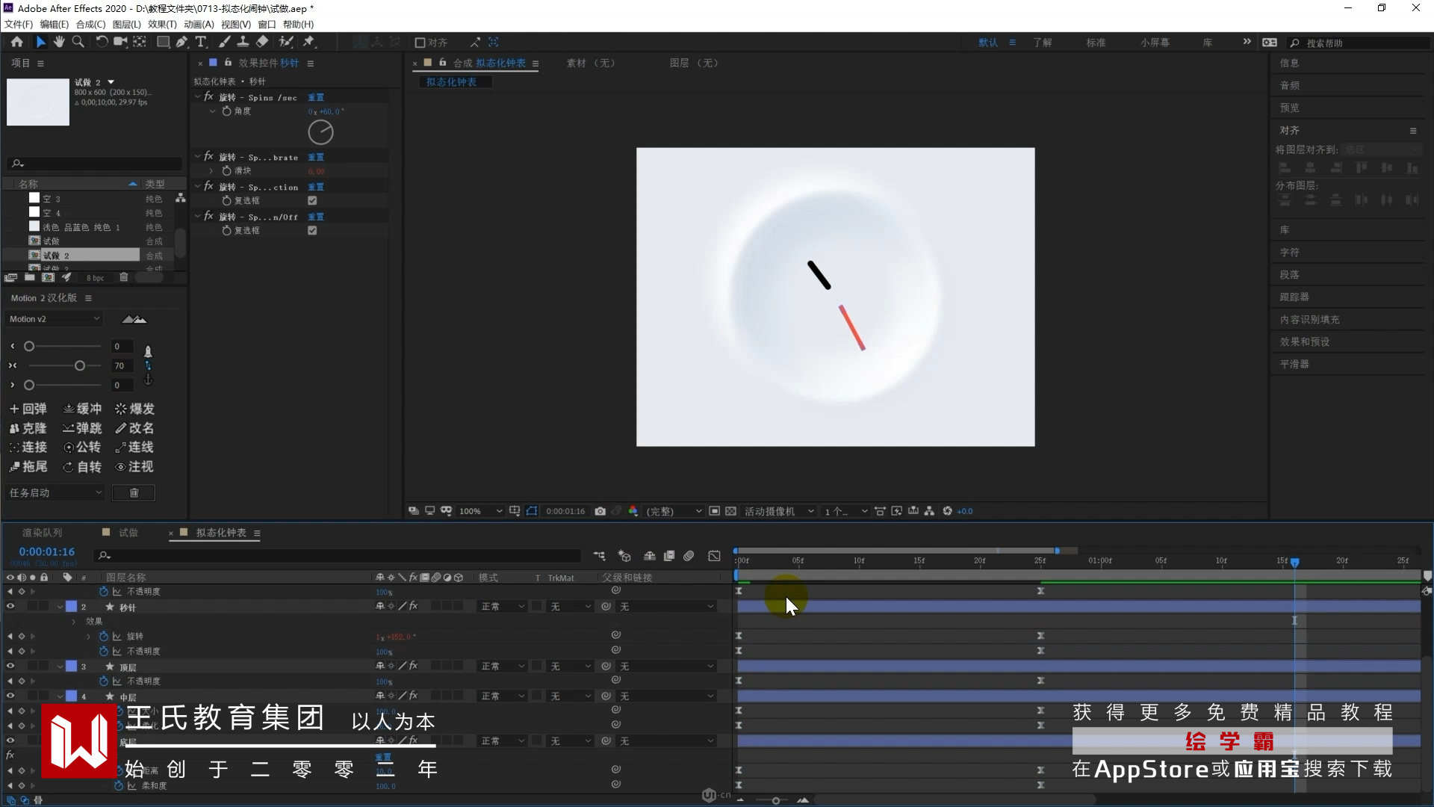Click the 缓冲 button in Motion panel

pos(82,409)
